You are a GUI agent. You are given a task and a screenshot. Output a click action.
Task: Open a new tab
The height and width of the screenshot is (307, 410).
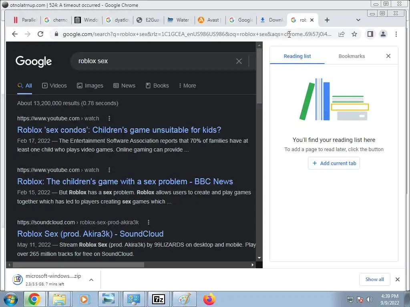(x=327, y=20)
